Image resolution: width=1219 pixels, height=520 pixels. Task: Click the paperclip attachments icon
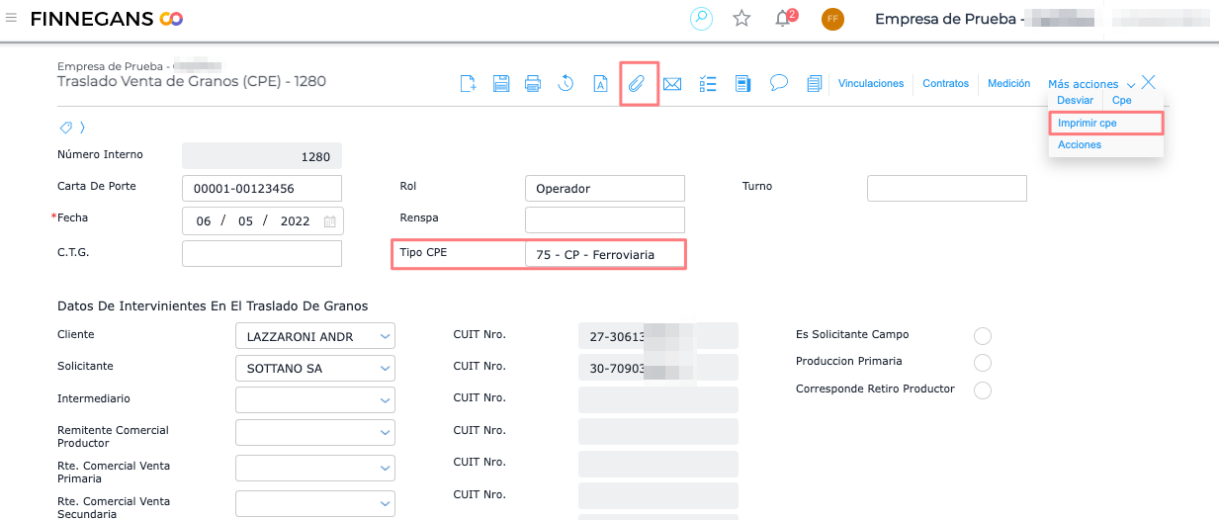[x=638, y=84]
